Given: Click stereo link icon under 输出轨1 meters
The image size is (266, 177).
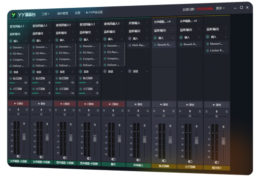Looking at the screenshot, I should click(x=217, y=162).
